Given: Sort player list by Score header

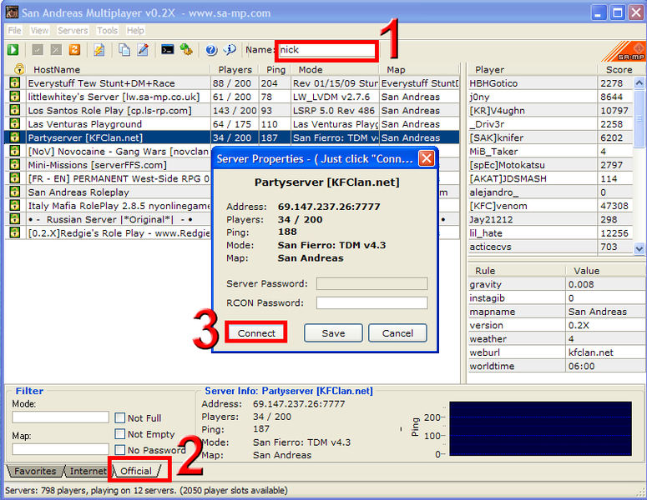Looking at the screenshot, I should click(619, 70).
